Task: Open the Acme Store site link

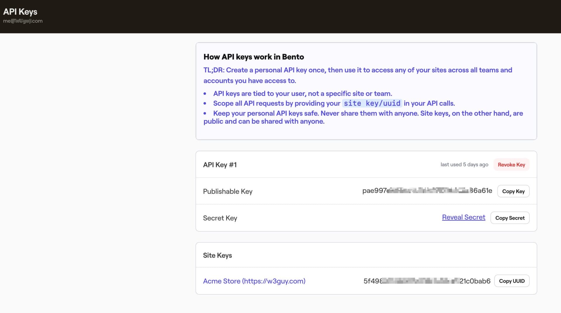Action: click(254, 281)
